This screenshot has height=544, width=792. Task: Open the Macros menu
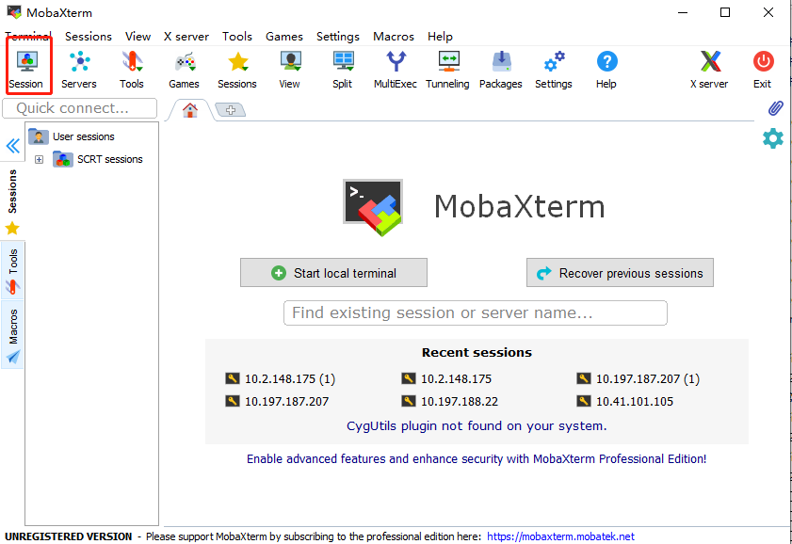click(x=393, y=36)
